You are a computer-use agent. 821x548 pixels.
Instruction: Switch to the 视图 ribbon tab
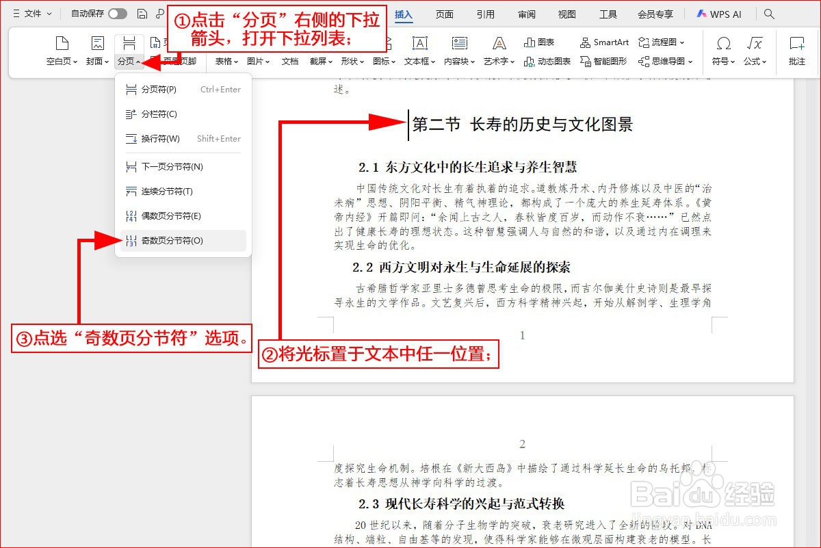[566, 14]
